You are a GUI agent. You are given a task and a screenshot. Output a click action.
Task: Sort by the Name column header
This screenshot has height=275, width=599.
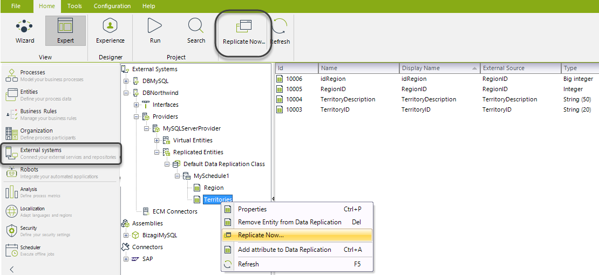(359, 68)
